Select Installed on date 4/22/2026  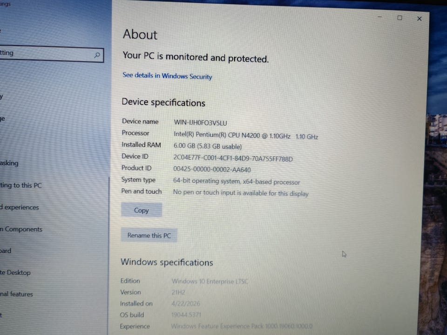click(x=186, y=304)
